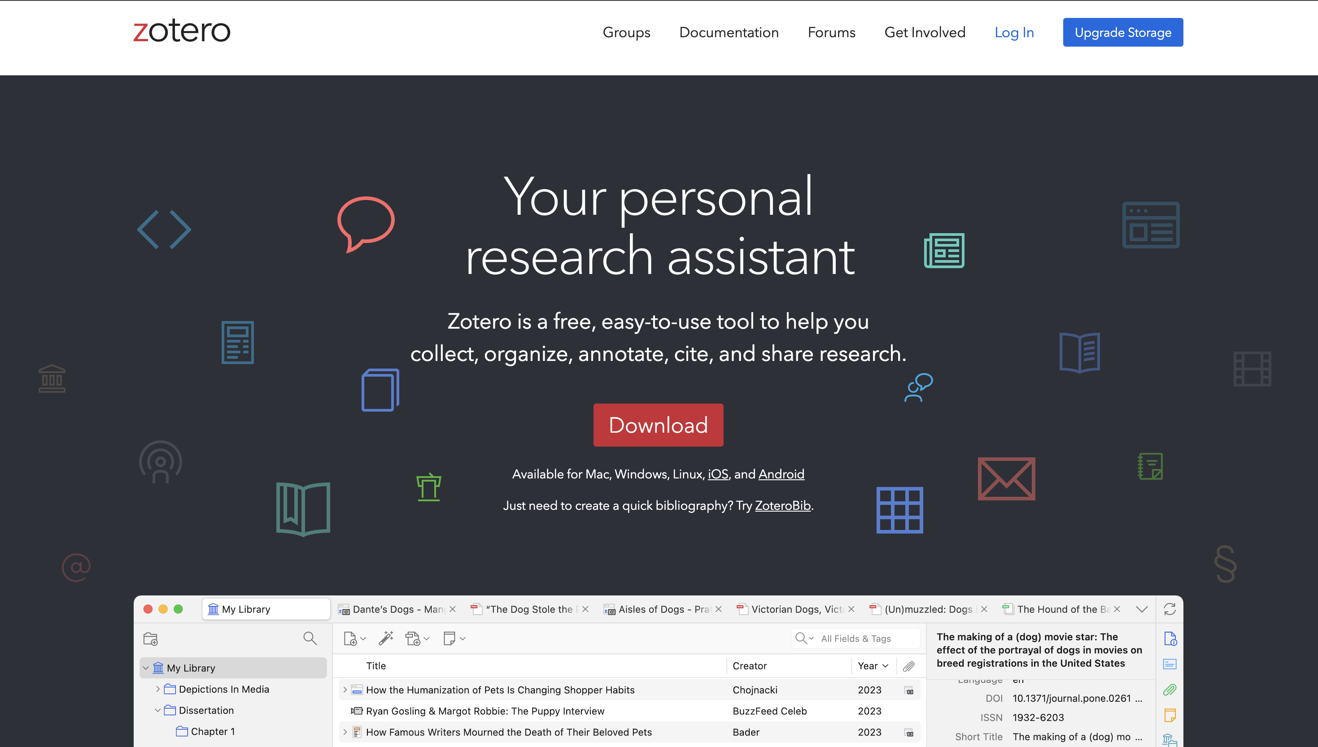The width and height of the screenshot is (1318, 747).
Task: Click the red Download button
Action: 659,425
